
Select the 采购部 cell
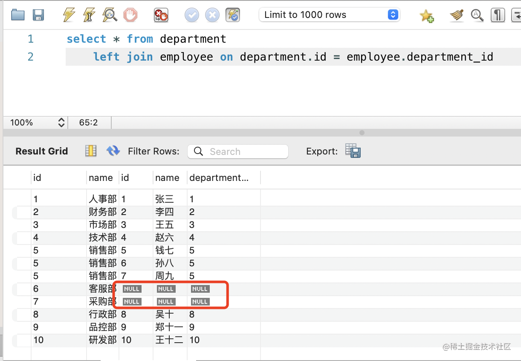102,301
